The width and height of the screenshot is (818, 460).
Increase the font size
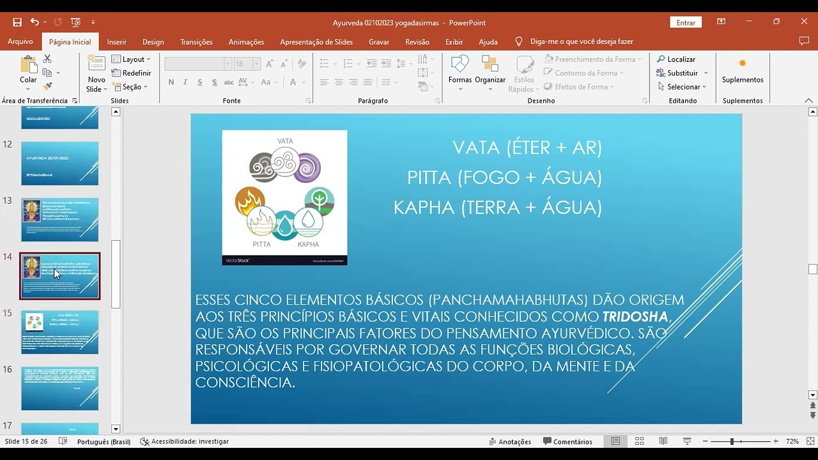270,64
